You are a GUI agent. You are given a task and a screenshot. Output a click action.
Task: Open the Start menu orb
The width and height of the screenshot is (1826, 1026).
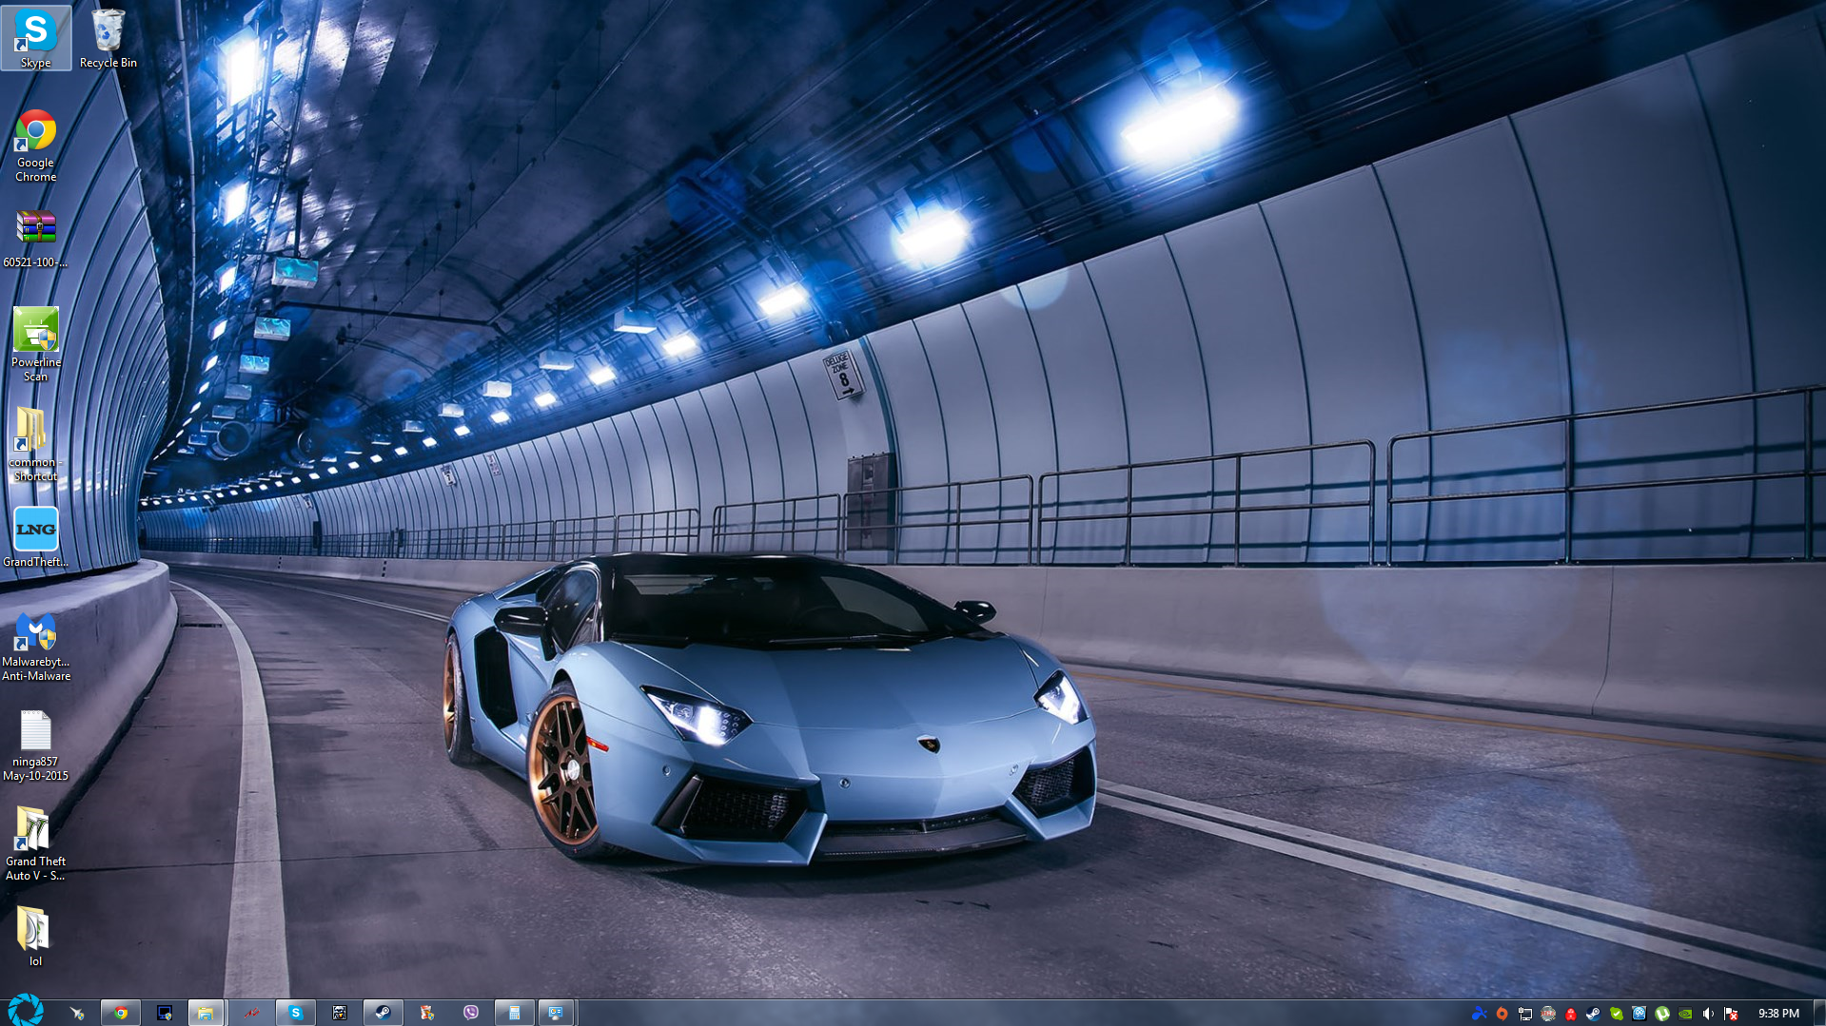pyautogui.click(x=25, y=1010)
